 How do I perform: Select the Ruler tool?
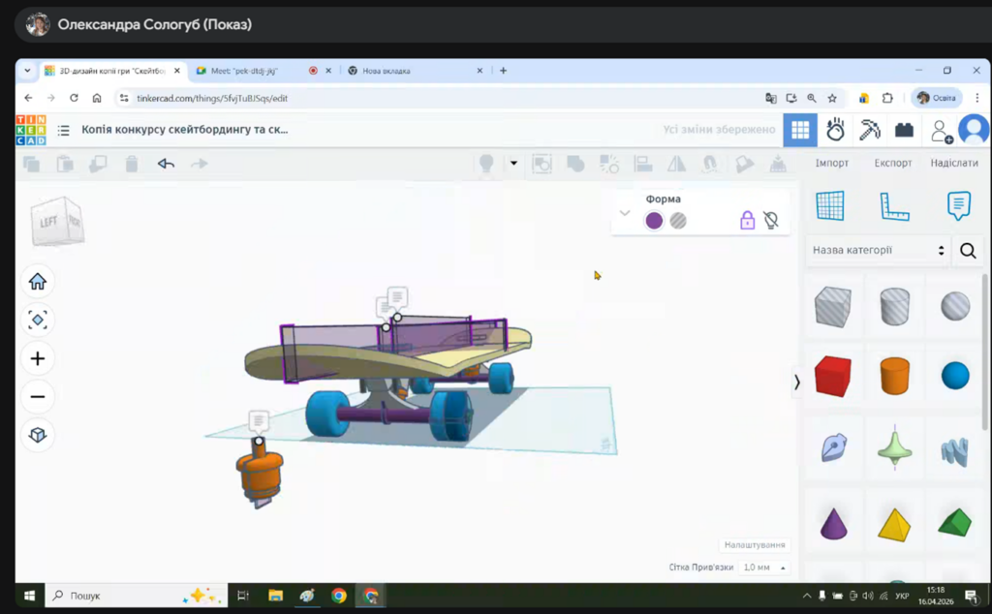click(x=894, y=205)
